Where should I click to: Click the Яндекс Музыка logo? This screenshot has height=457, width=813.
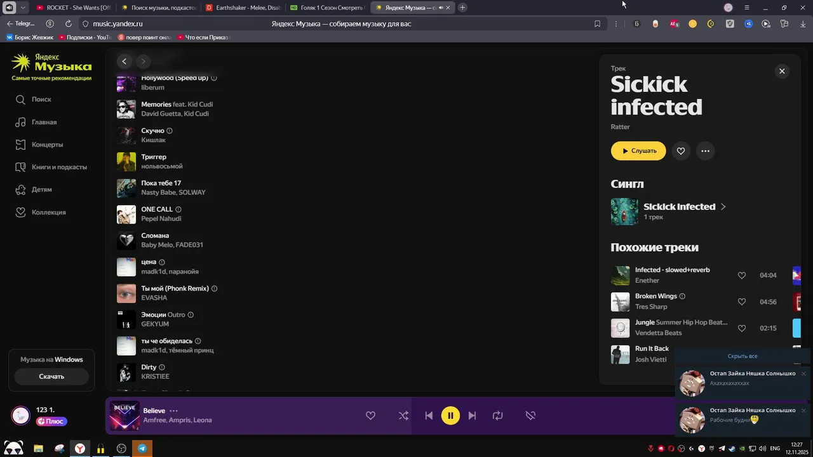51,63
